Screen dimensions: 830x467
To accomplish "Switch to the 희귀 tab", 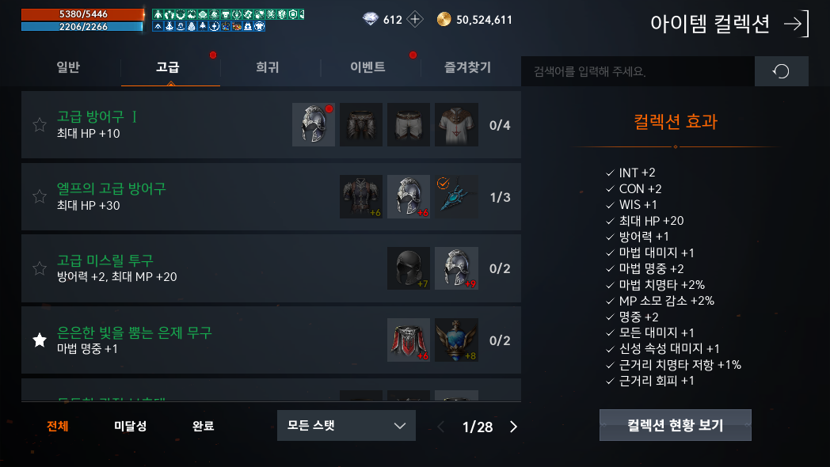I will [x=268, y=67].
